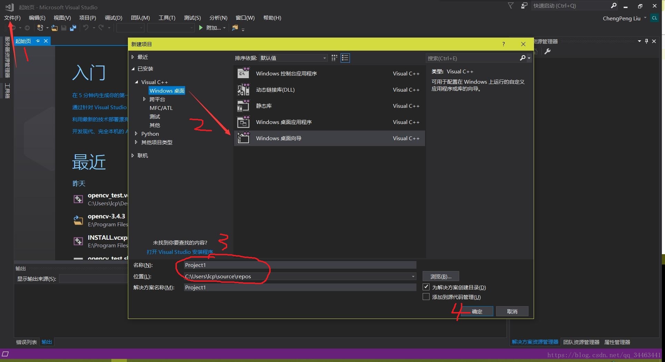This screenshot has width=665, height=362.
Task: Collapse the Installed (已安装) tree node
Action: tap(133, 69)
